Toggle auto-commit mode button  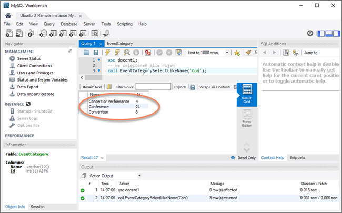click(x=179, y=52)
